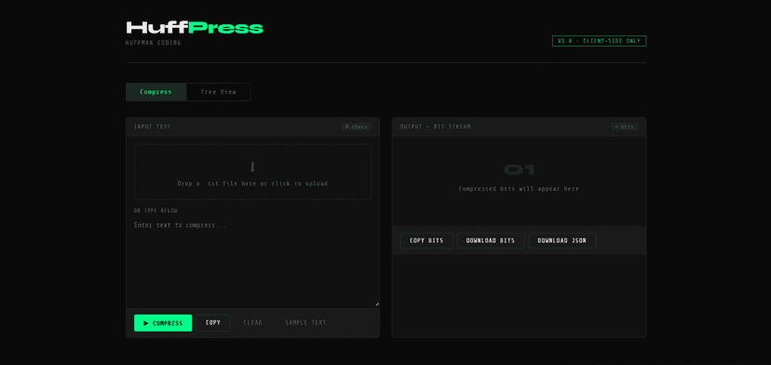Click Download JSON button
This screenshot has width=771, height=365.
[562, 240]
